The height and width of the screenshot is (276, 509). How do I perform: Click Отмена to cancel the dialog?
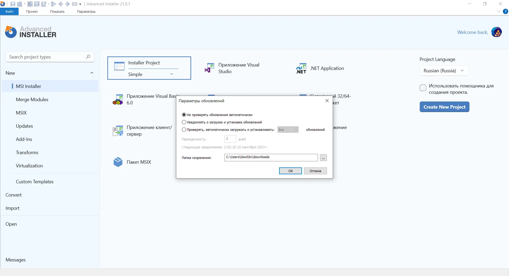pos(315,171)
